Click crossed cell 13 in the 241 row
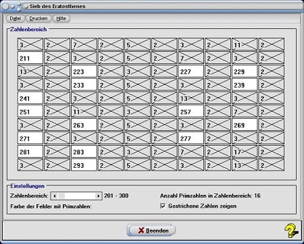 tap(191, 98)
